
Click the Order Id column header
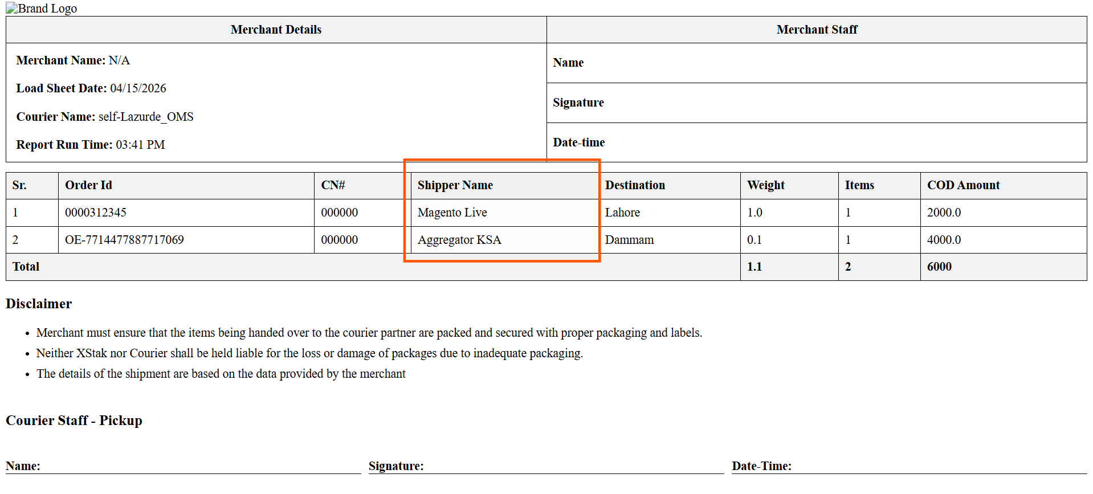[x=186, y=185]
